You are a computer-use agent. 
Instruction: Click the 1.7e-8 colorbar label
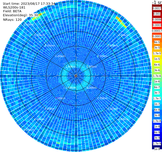pos(157,121)
